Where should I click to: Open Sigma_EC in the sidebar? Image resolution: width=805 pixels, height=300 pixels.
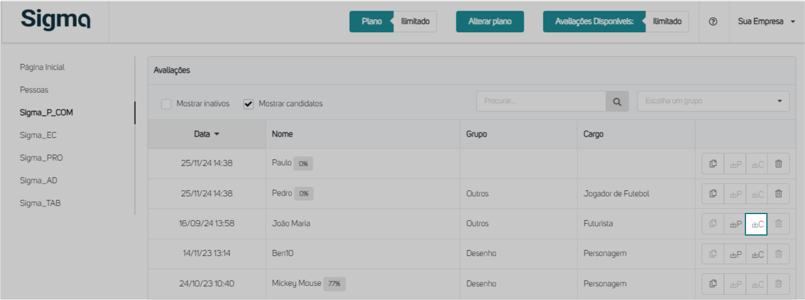(38, 135)
